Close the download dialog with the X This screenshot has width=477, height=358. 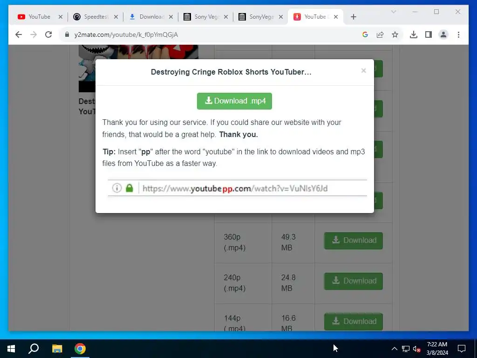tap(363, 71)
